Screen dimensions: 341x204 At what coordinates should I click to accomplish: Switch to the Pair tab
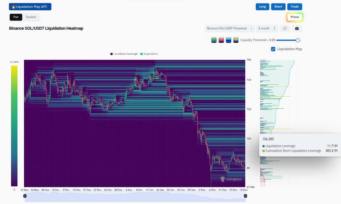(16, 17)
